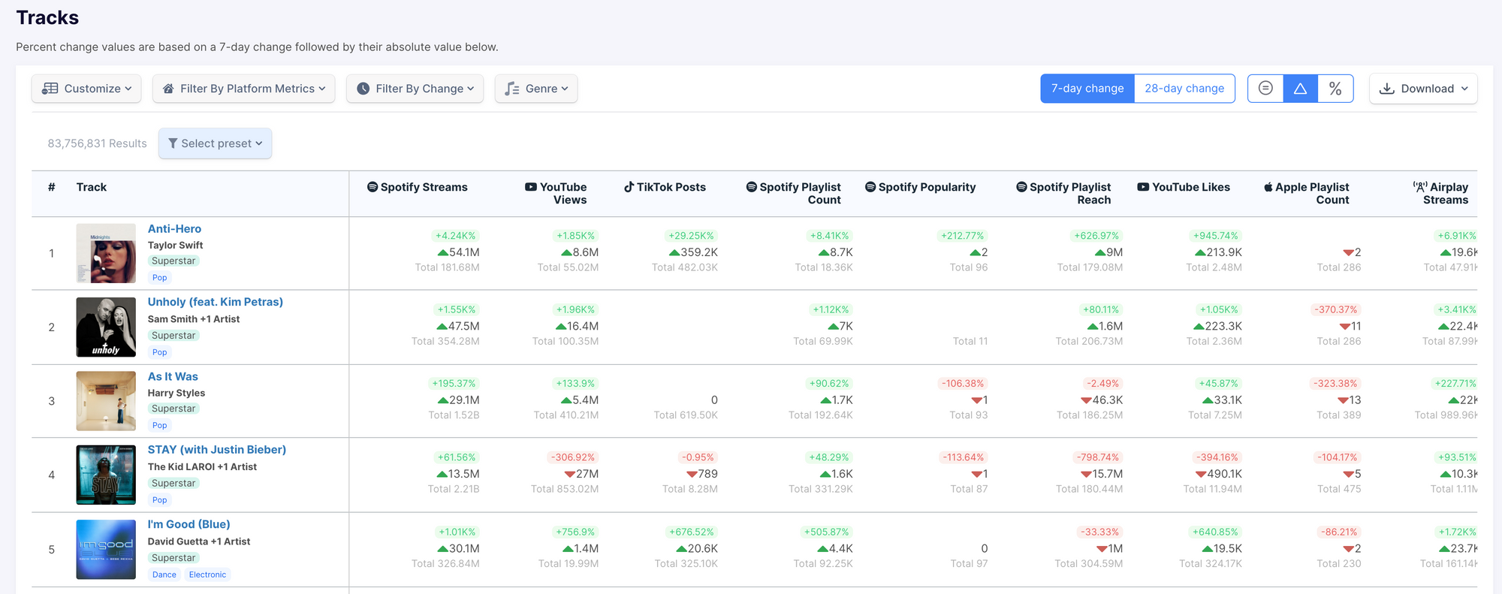Click the equals sign absolute value icon
1502x594 pixels.
(1265, 89)
